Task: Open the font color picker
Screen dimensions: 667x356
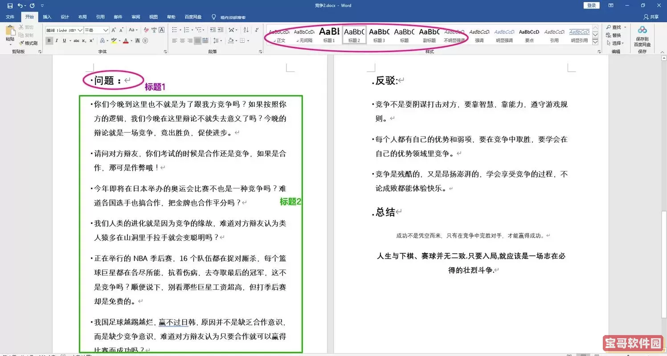Action: point(126,40)
